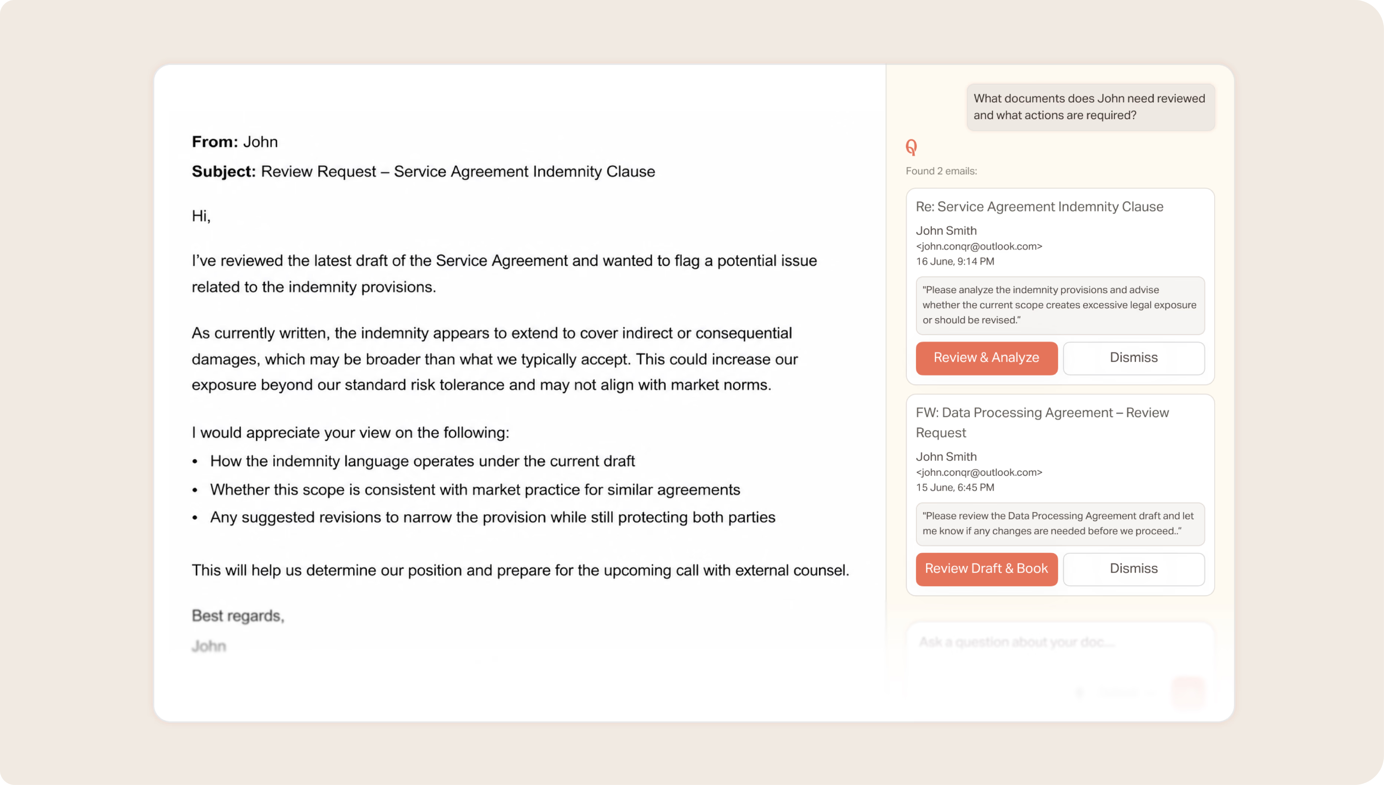Click Review & Analyze button
Image resolution: width=1384 pixels, height=785 pixels.
986,358
